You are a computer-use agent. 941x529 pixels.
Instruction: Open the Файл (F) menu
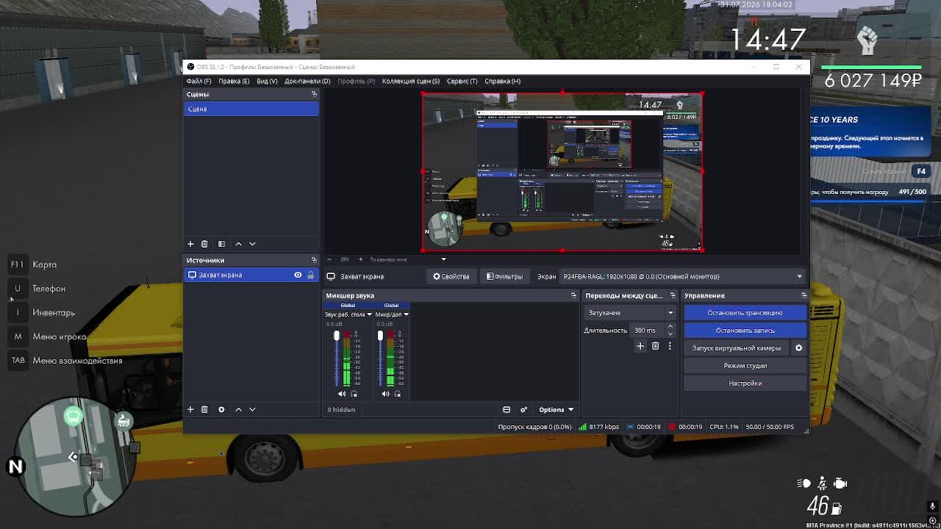[x=198, y=81]
